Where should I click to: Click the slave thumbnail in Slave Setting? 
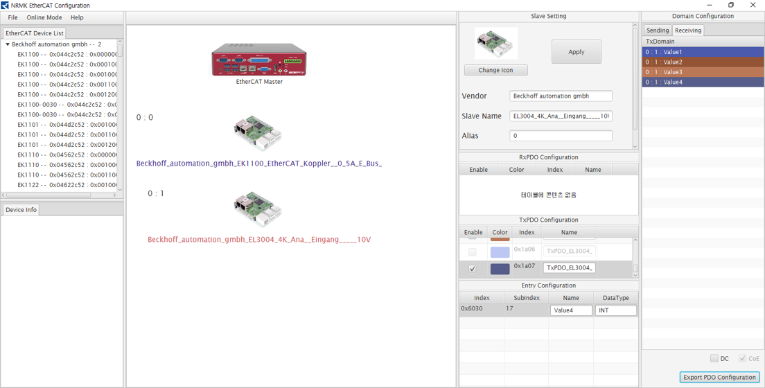(x=495, y=44)
